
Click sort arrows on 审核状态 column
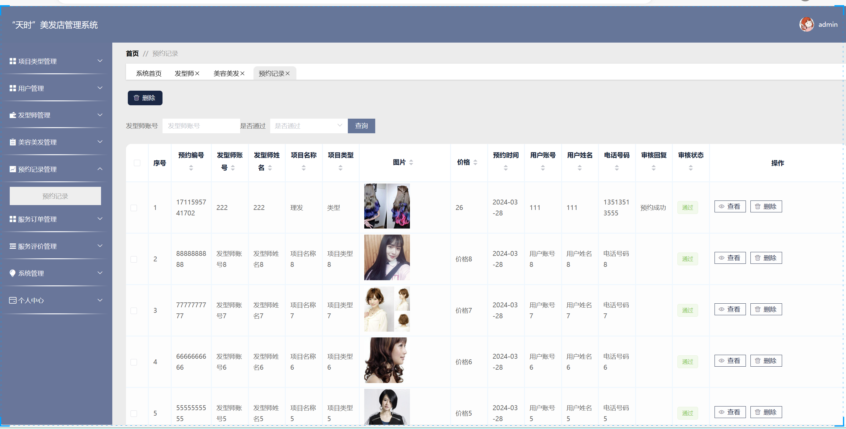[691, 168]
